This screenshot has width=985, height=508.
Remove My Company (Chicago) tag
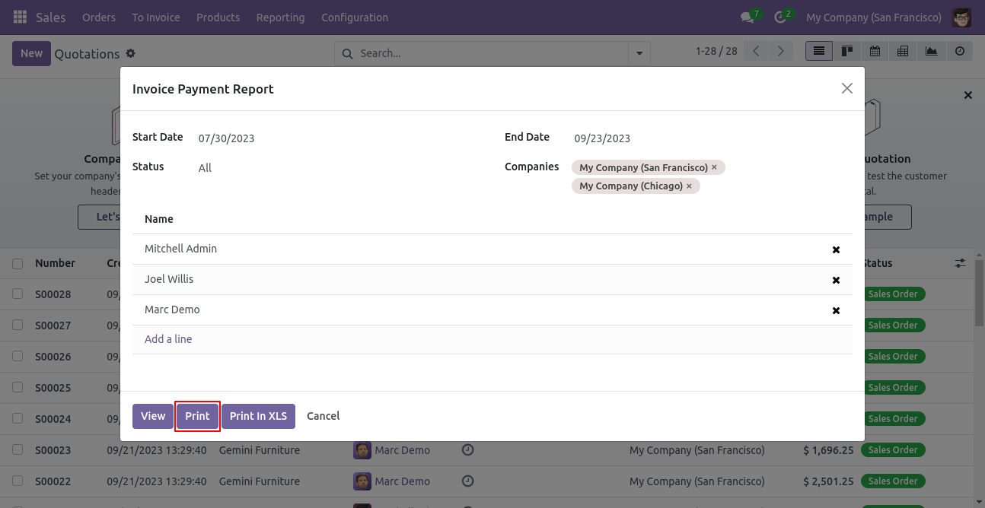coord(689,186)
